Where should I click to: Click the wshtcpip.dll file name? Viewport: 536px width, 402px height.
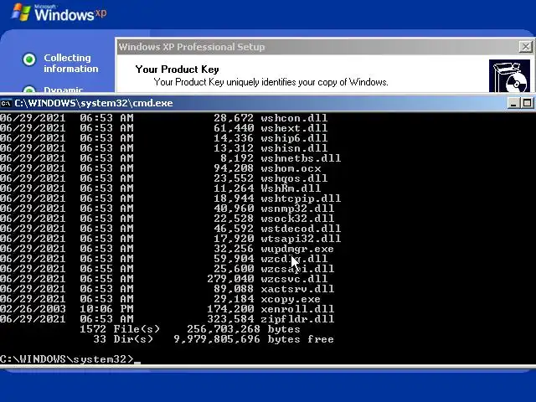point(301,198)
